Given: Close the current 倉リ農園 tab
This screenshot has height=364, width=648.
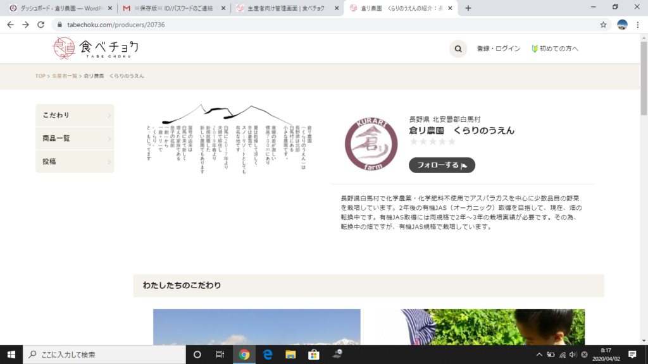Looking at the screenshot, I should coord(450,8).
